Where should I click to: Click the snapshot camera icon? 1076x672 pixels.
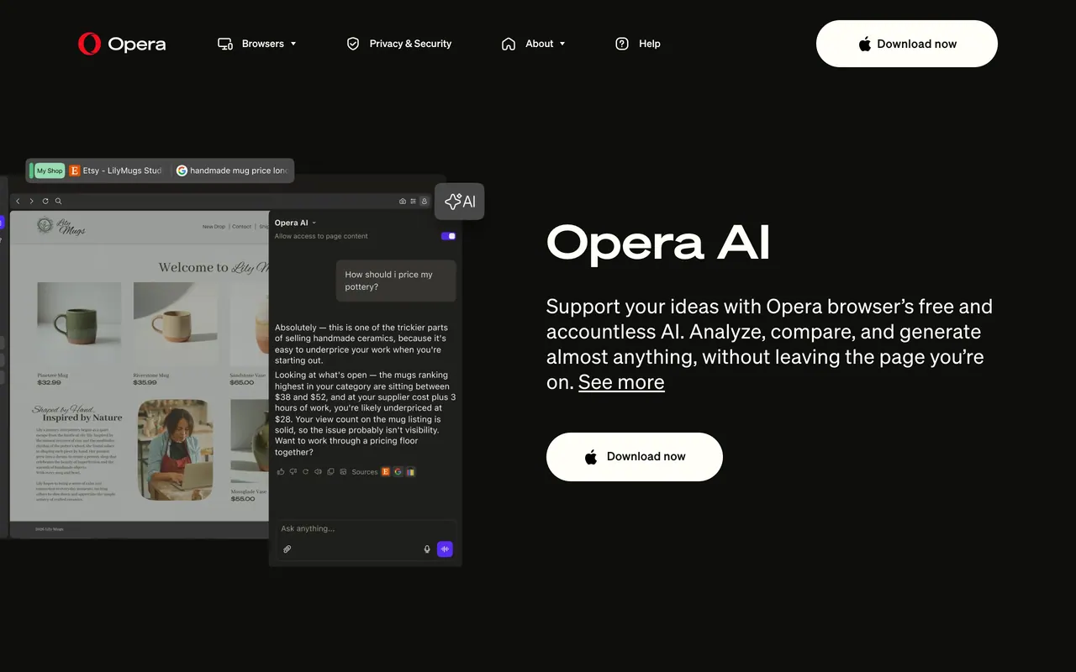click(403, 202)
